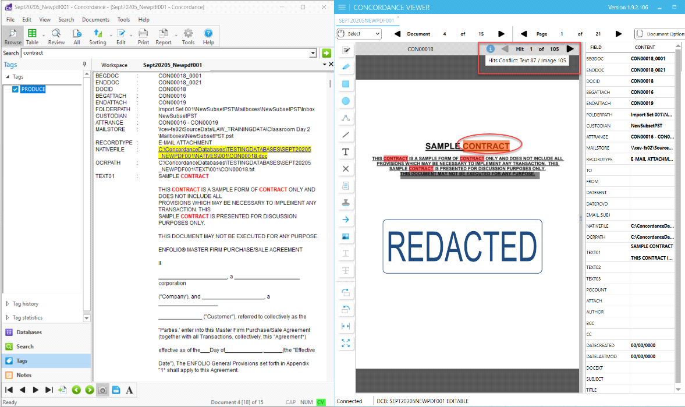The image size is (685, 407).
Task: Click the Report toolbar icon
Action: click(x=164, y=36)
